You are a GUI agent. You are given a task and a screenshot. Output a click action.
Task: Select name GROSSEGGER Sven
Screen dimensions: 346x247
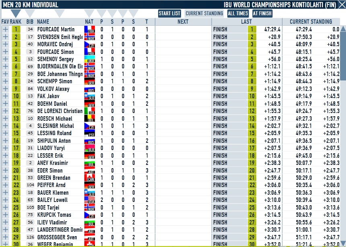click(57, 237)
